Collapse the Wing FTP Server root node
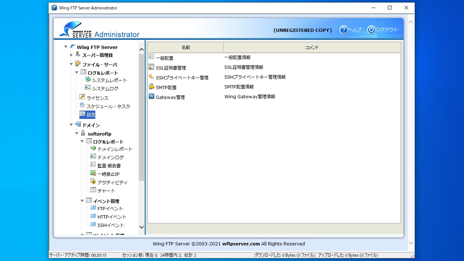Viewport: 464px width, 261px height. coord(66,47)
